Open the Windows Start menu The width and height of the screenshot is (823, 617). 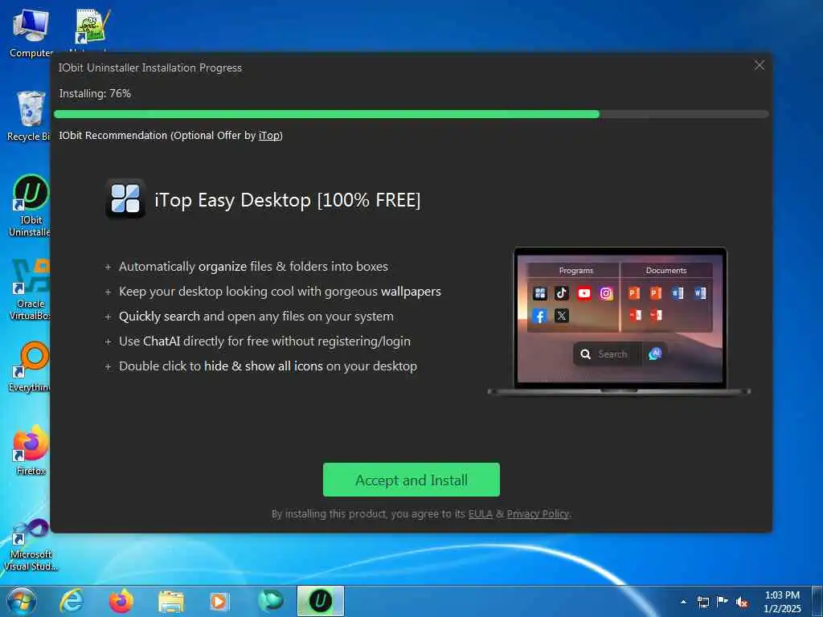click(x=22, y=601)
